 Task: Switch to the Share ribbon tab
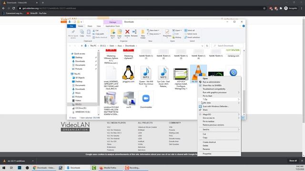[x=90, y=26]
